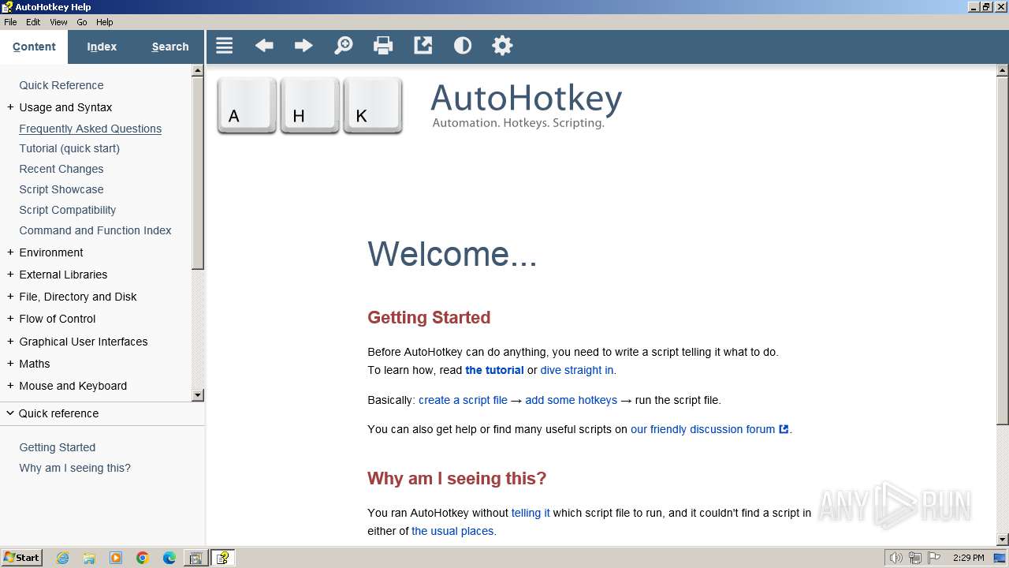The width and height of the screenshot is (1009, 568).
Task: Open the Windows Start menu
Action: point(21,558)
